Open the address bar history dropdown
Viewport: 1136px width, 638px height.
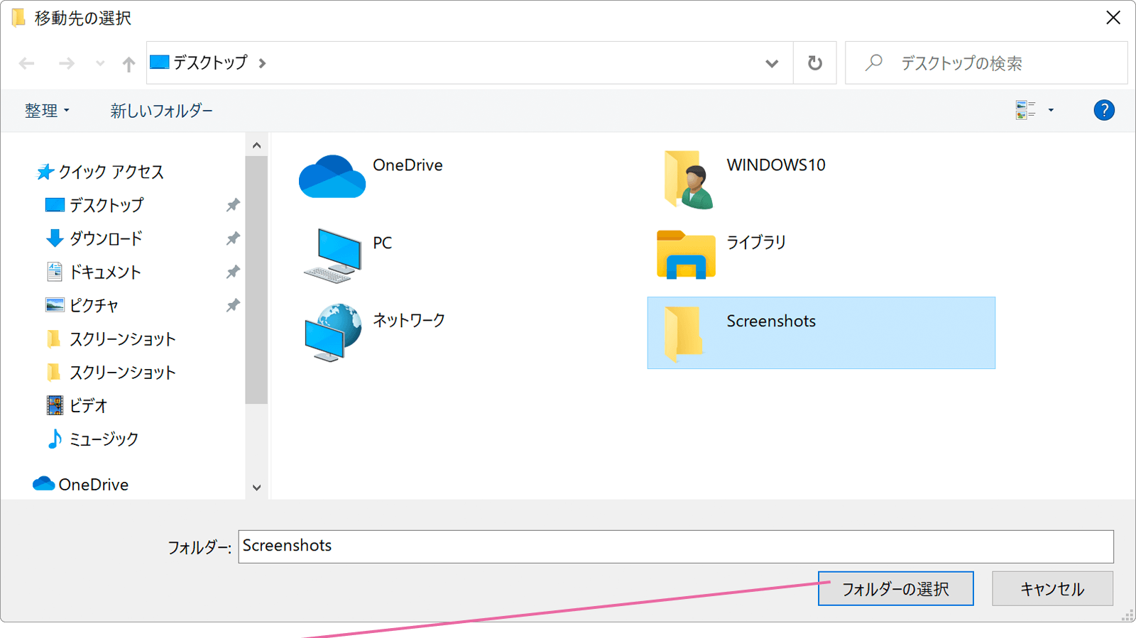(x=772, y=63)
